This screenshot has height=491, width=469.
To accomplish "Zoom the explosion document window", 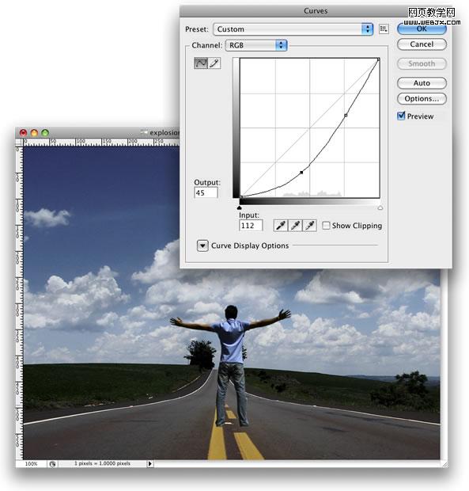I will tap(45, 133).
